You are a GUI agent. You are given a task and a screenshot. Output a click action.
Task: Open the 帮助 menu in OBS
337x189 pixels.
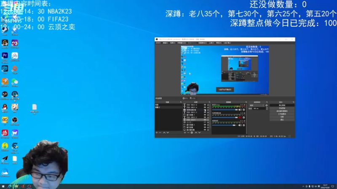tap(219, 43)
